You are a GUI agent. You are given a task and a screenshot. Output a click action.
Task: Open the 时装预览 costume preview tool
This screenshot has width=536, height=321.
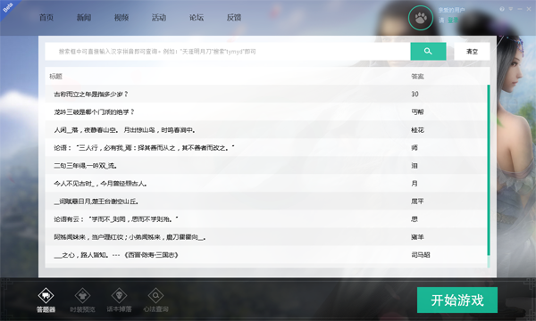tap(82, 300)
